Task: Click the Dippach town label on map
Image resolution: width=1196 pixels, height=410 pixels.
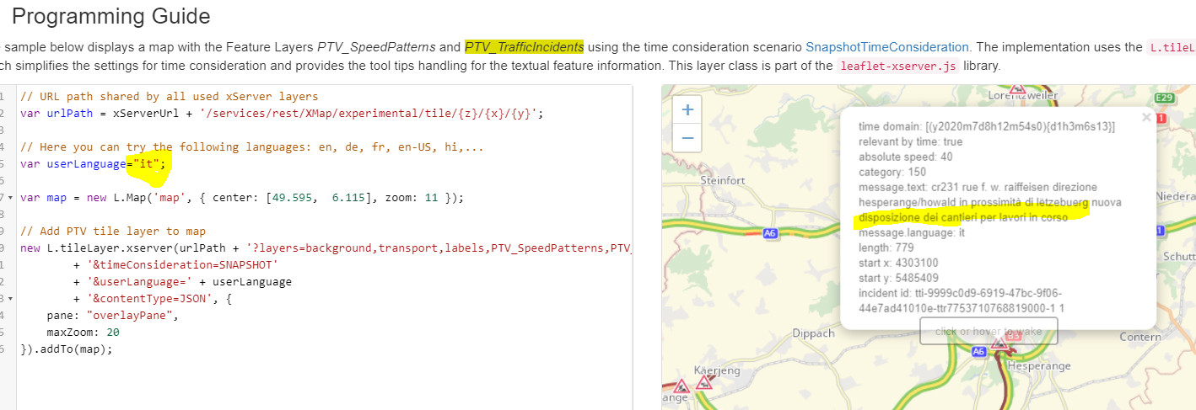Action: pos(813,334)
